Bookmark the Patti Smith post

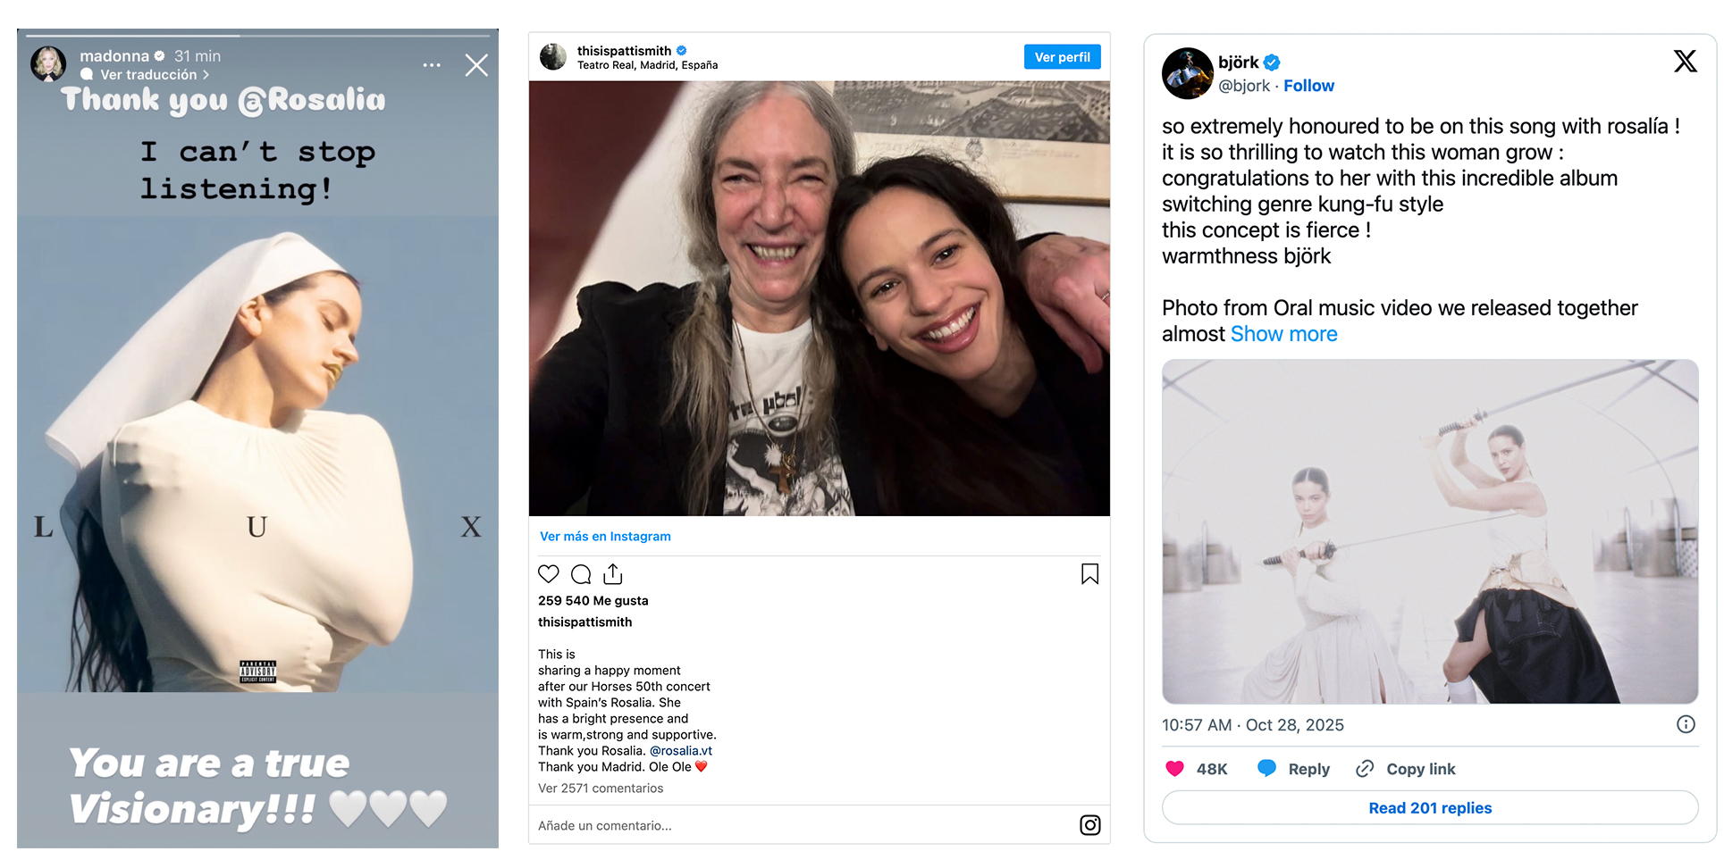pos(1089,574)
